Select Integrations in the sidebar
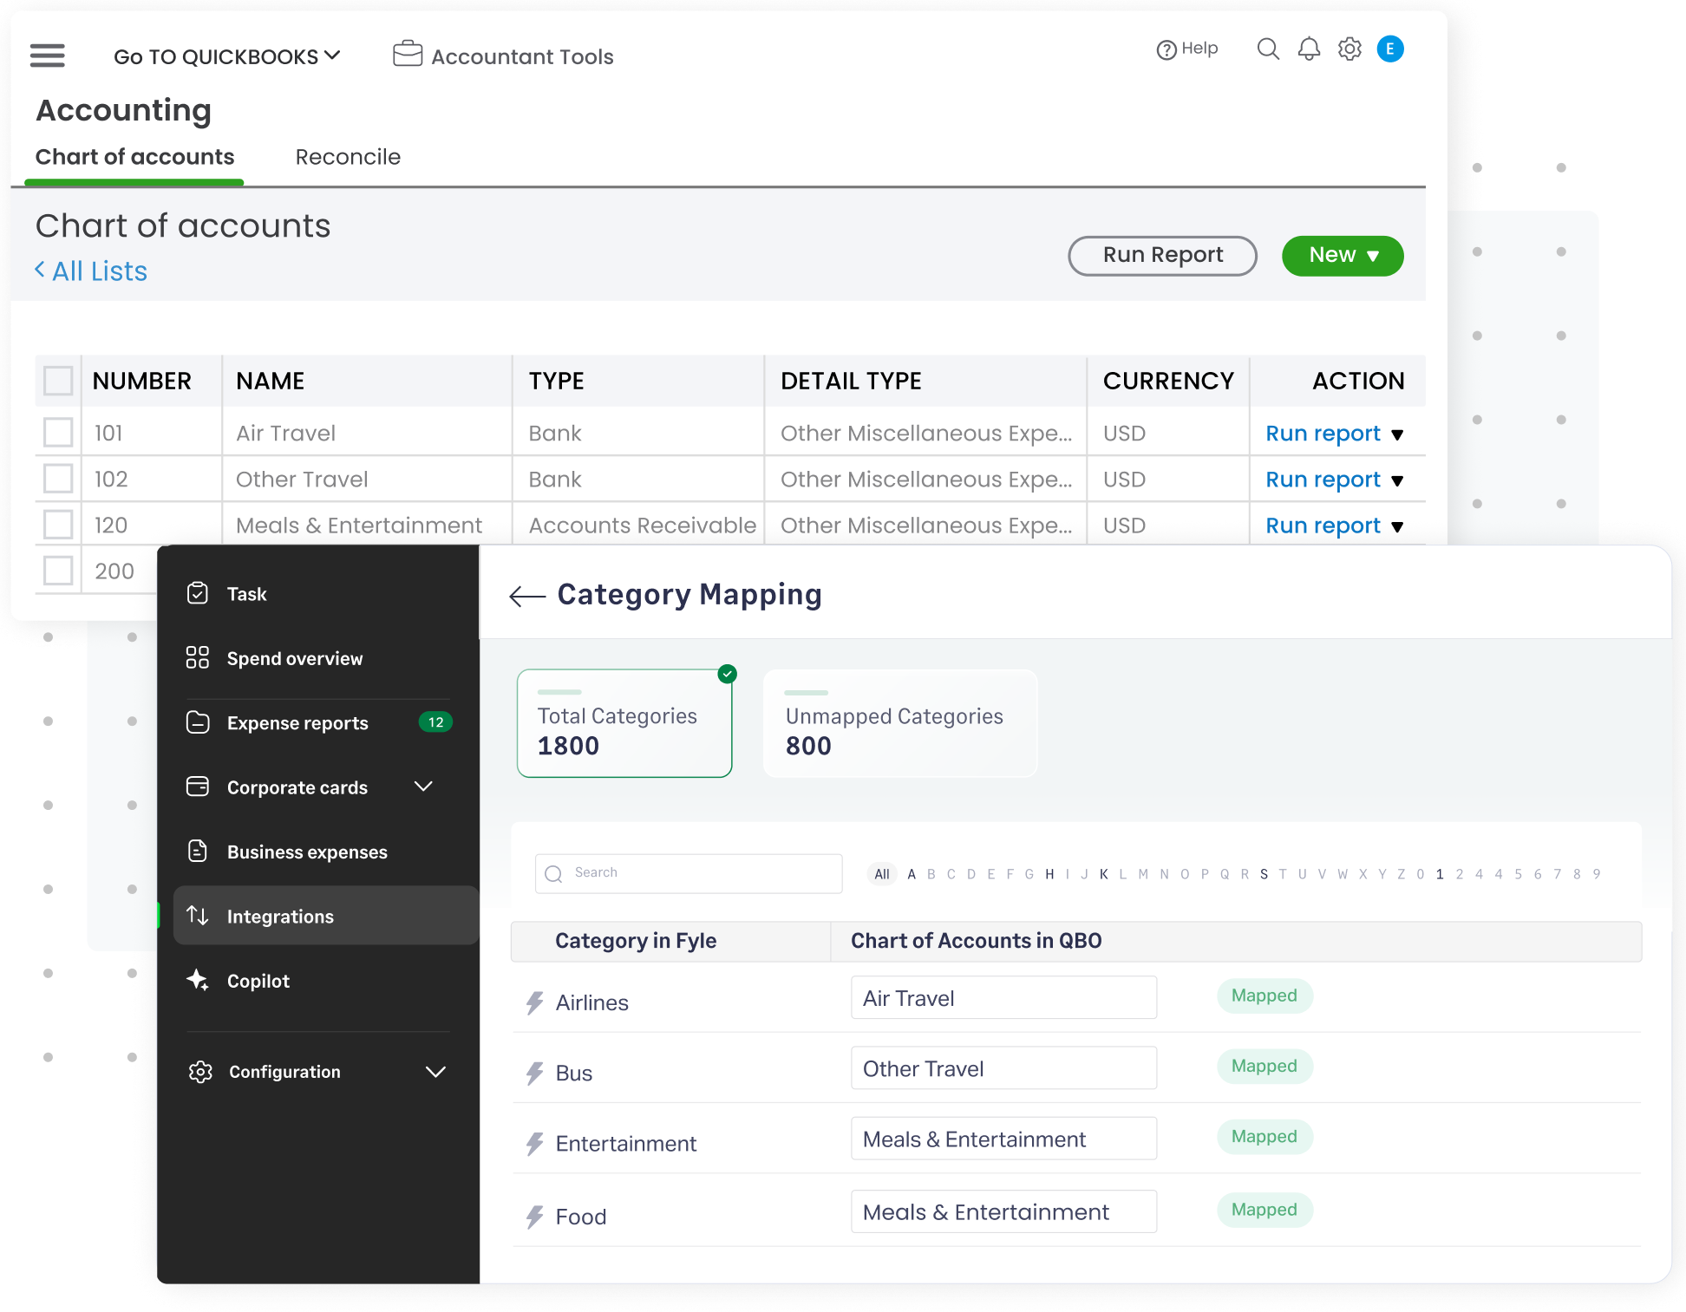Screen dimensions: 1686x1312 click(x=280, y=916)
